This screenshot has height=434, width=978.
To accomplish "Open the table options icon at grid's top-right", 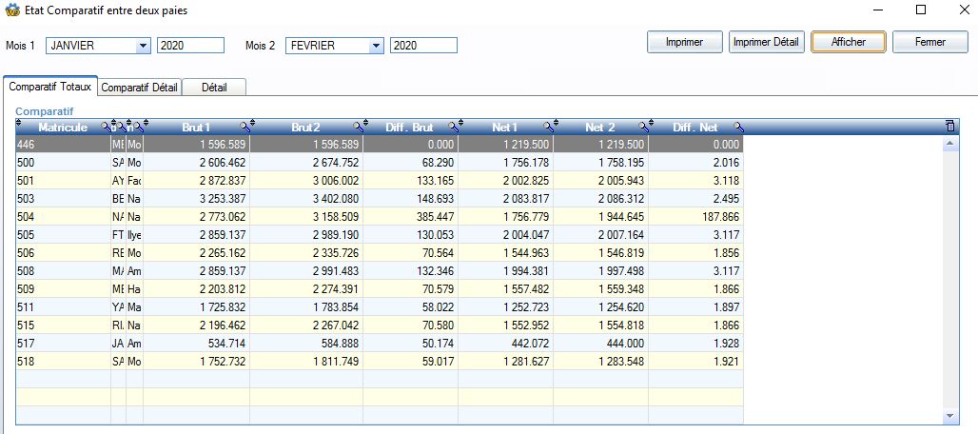I will [949, 126].
